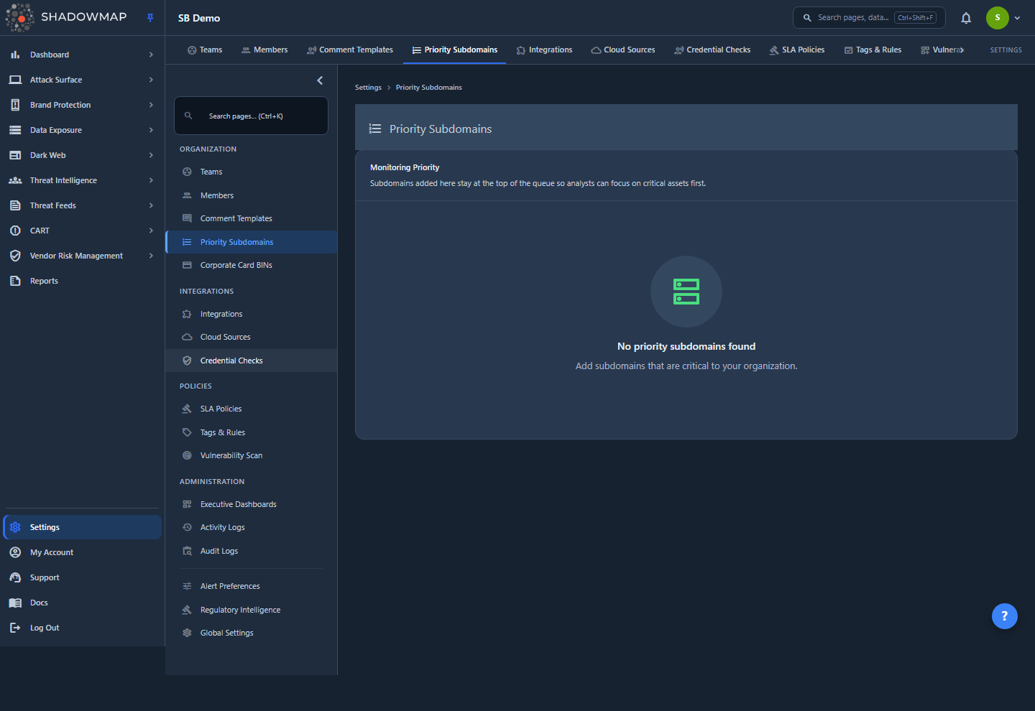The height and width of the screenshot is (711, 1035).
Task: Click the ShadowMap logo icon
Action: click(19, 17)
